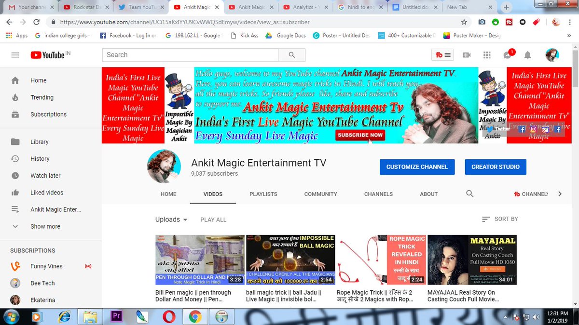The height and width of the screenshot is (325, 579).
Task: Open Rope Magic Trick video thumbnail
Action: coord(381,260)
